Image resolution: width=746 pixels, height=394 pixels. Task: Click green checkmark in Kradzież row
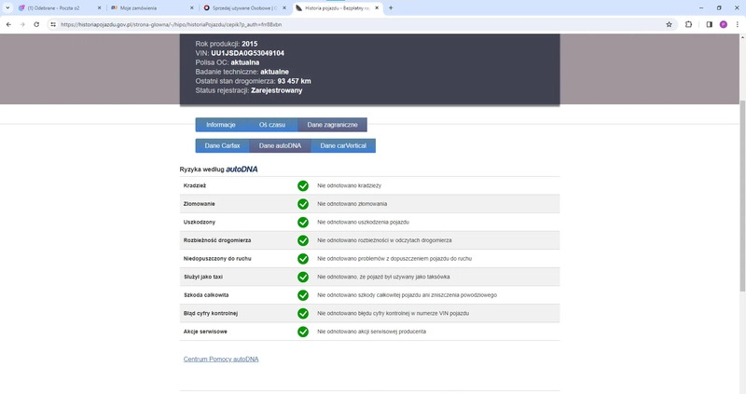point(303,186)
